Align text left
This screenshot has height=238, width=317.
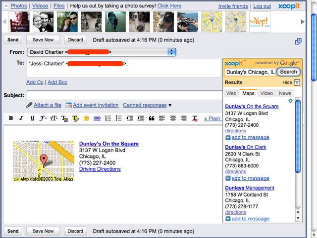coord(162,119)
